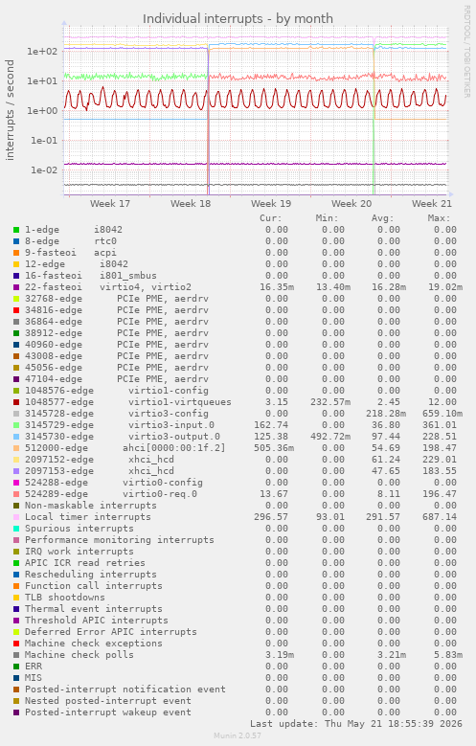476x746 pixels.
Task: Click the light green virtio3-input.0 swatch
Action: pyautogui.click(x=16, y=425)
